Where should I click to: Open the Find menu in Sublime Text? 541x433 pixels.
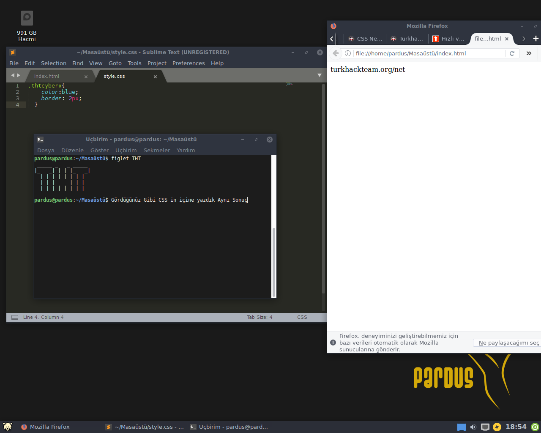coord(78,63)
